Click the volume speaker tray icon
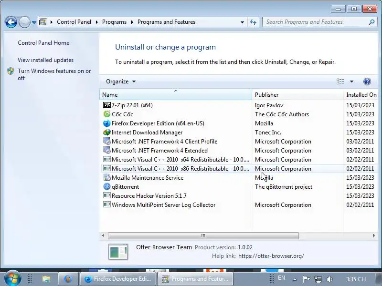Screen dimensions: 382x286 click(329, 279)
